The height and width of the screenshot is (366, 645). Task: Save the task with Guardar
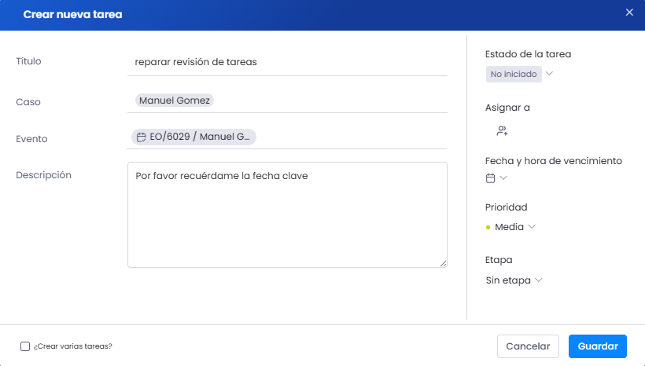(x=598, y=346)
